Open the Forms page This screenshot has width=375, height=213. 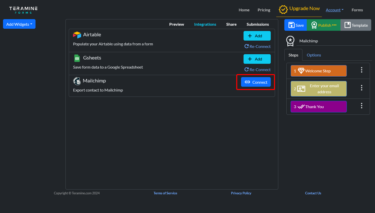pos(357,10)
